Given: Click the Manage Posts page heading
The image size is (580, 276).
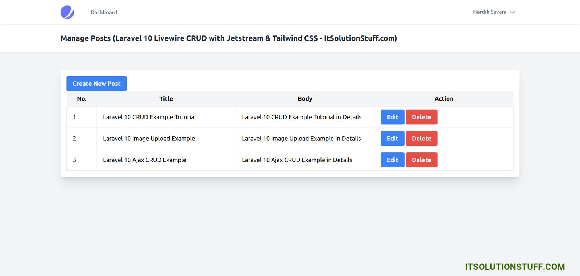Looking at the screenshot, I should pyautogui.click(x=228, y=38).
